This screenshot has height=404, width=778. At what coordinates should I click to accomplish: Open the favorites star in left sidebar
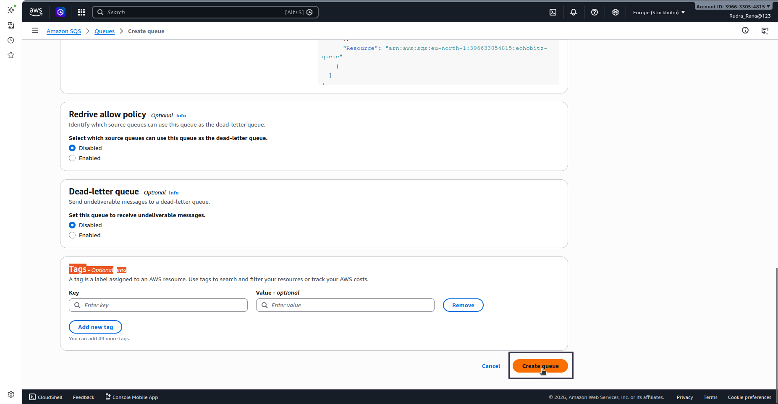[11, 55]
